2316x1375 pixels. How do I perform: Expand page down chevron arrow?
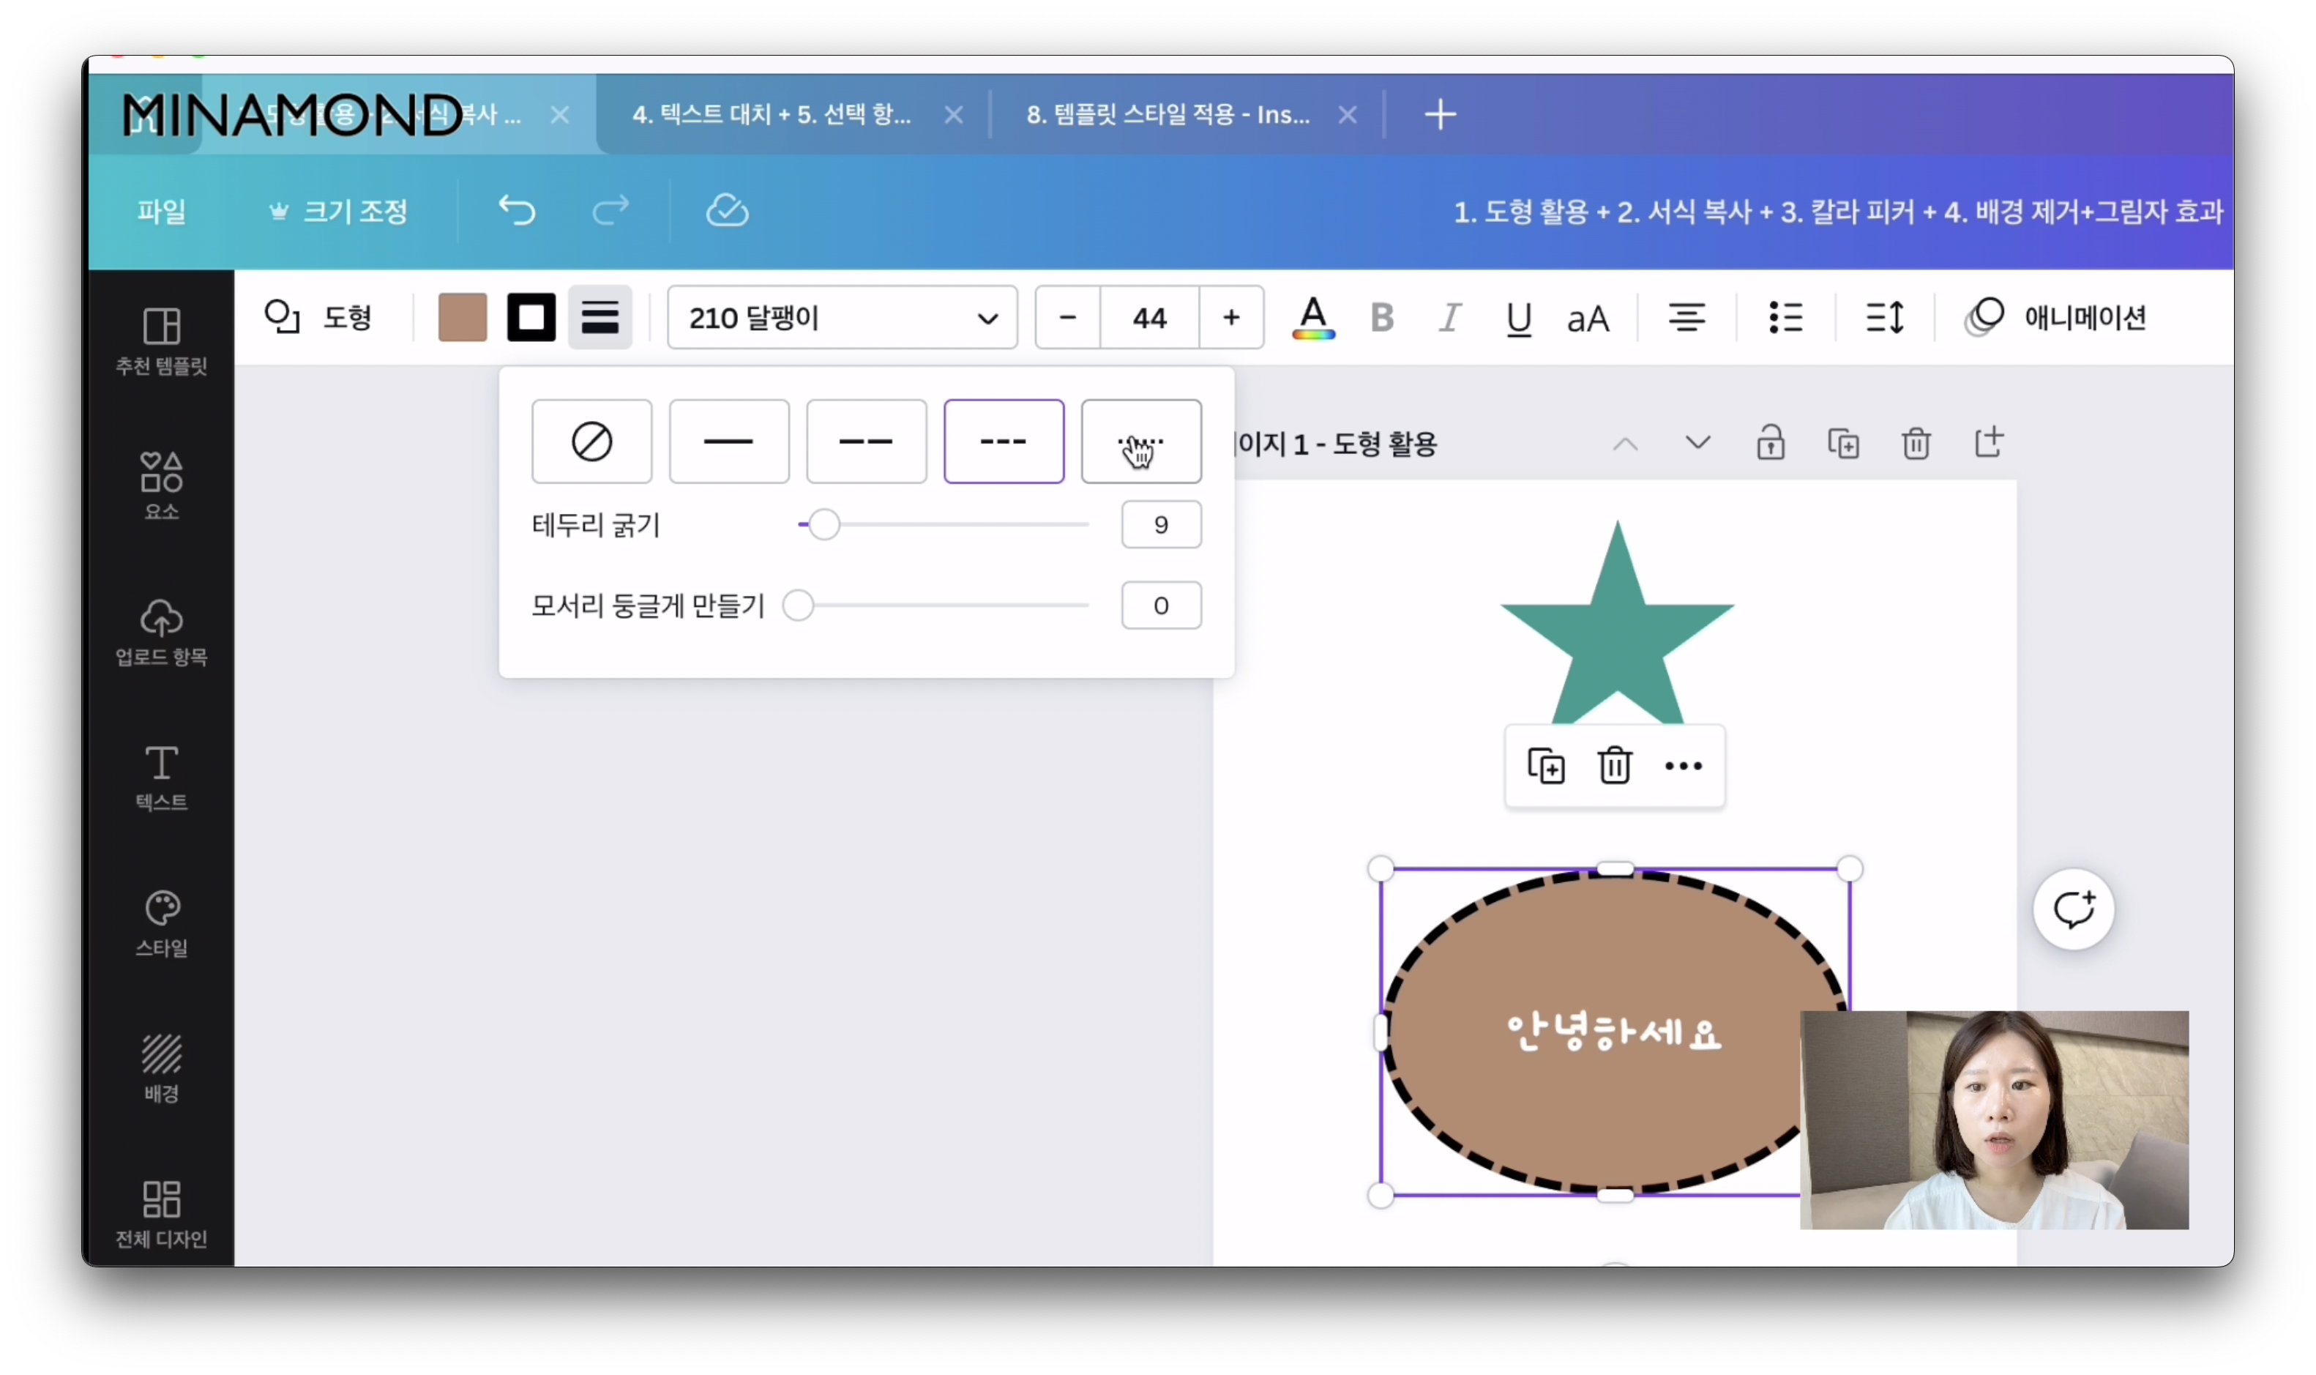click(1697, 443)
